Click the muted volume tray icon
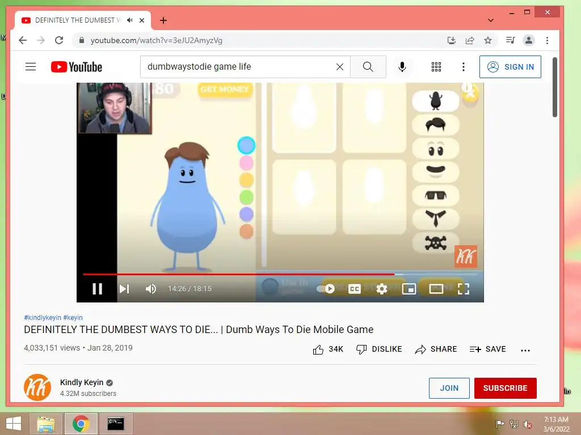The width and height of the screenshot is (581, 435). point(528,424)
